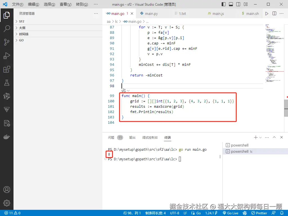The width and height of the screenshot is (288, 216).
Task: Open the overflow menu ellipsis in title bar
Action: point(96,4)
